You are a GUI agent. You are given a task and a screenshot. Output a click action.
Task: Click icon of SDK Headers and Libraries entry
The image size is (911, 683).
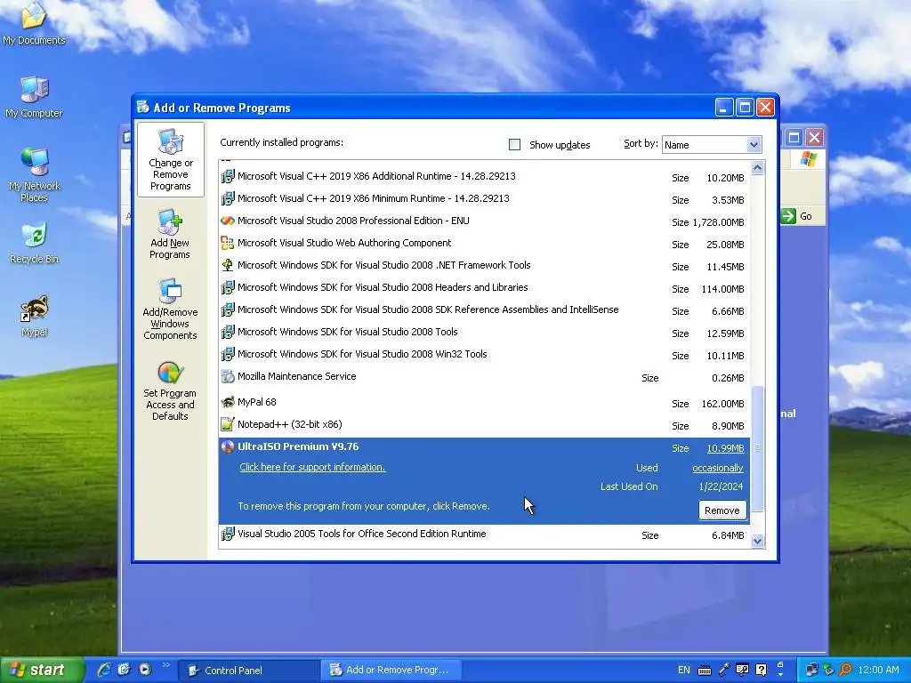(228, 287)
